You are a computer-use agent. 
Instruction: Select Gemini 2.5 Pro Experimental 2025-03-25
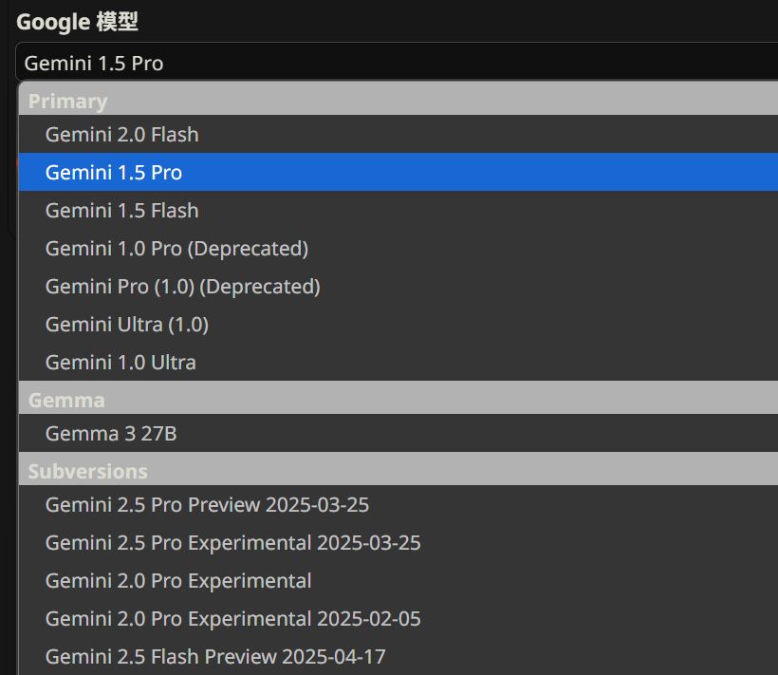click(232, 542)
